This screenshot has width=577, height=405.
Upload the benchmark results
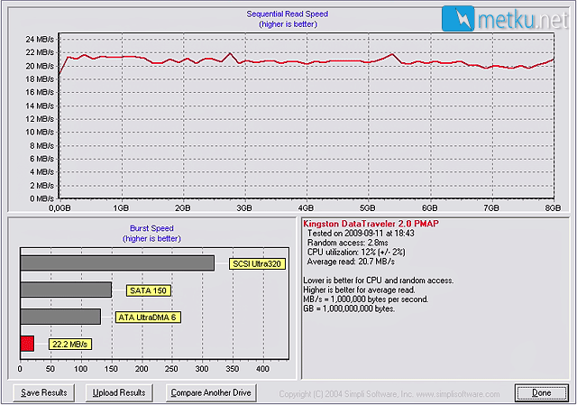click(119, 393)
